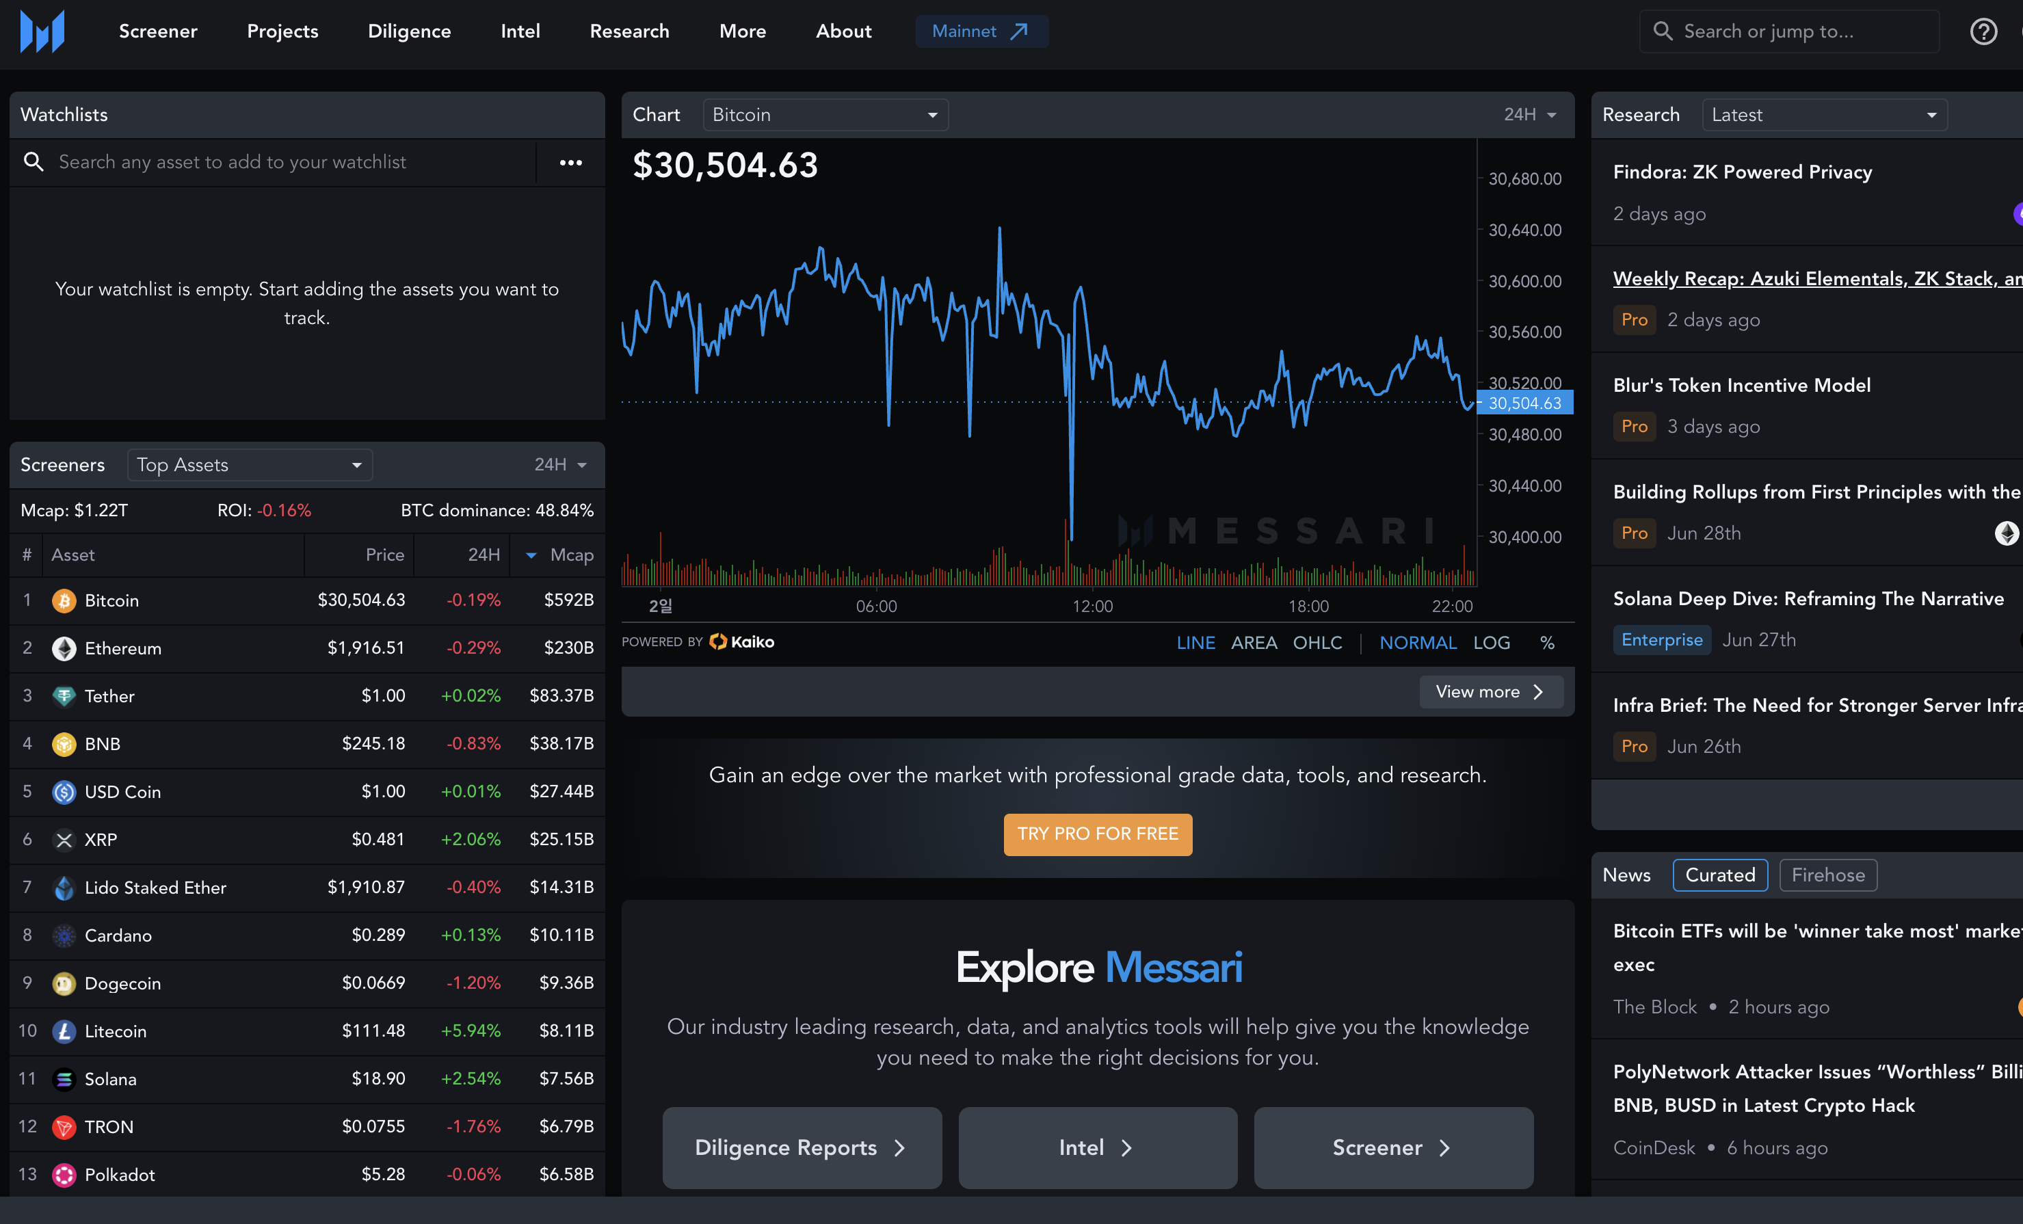Click the Ethereum icon in asset list

click(64, 648)
